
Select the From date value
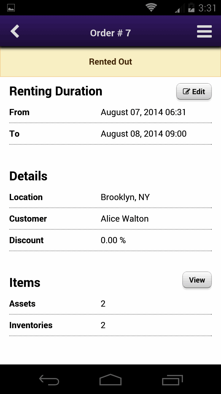click(143, 112)
